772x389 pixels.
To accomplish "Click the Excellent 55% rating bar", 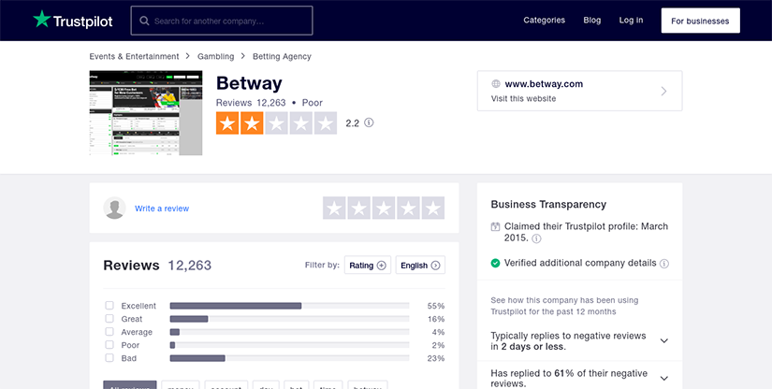I will (x=289, y=306).
